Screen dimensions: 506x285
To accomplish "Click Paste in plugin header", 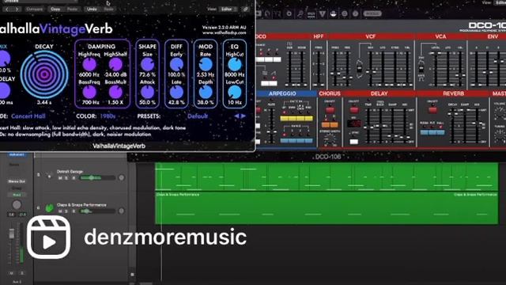I will tap(72, 9).
